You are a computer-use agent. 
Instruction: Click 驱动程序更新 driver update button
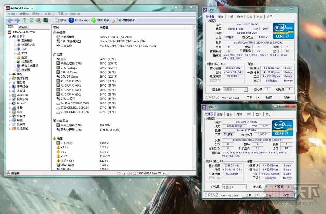pos(124,20)
